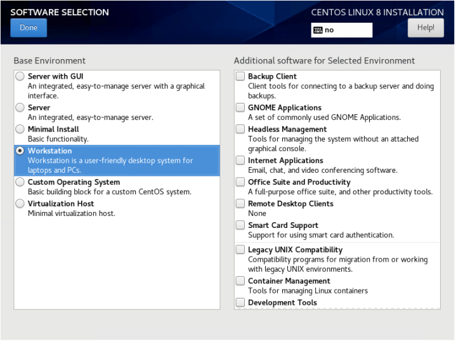
Task: Tick the Remote Desktop Clients checkbox
Action: 240,204
